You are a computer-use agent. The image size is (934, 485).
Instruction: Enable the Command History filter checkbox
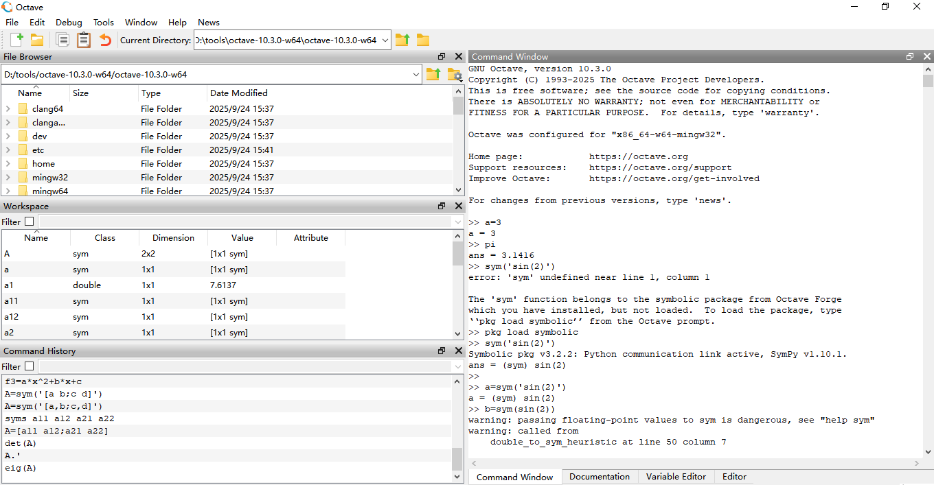tap(29, 366)
